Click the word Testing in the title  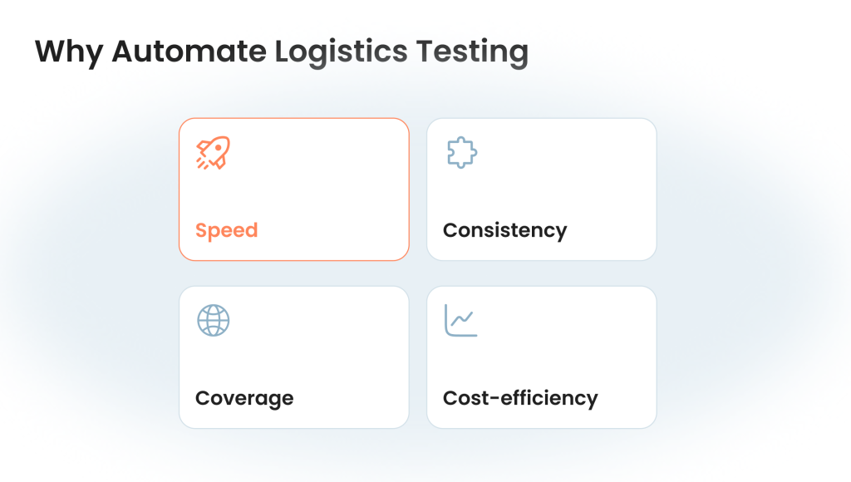pyautogui.click(x=472, y=52)
